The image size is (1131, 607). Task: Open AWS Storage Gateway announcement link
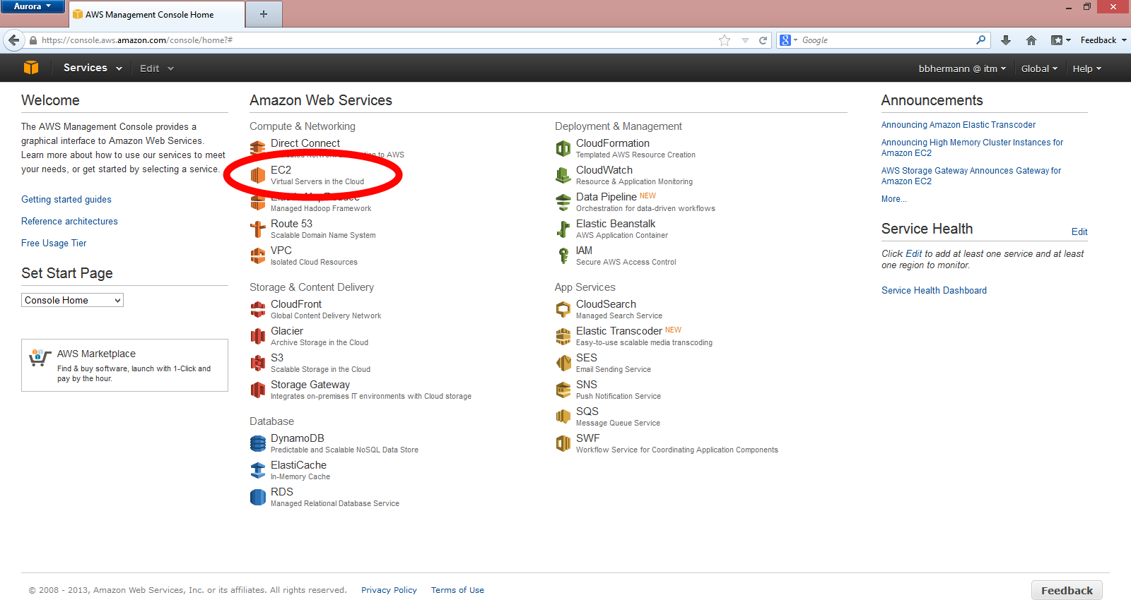(971, 176)
